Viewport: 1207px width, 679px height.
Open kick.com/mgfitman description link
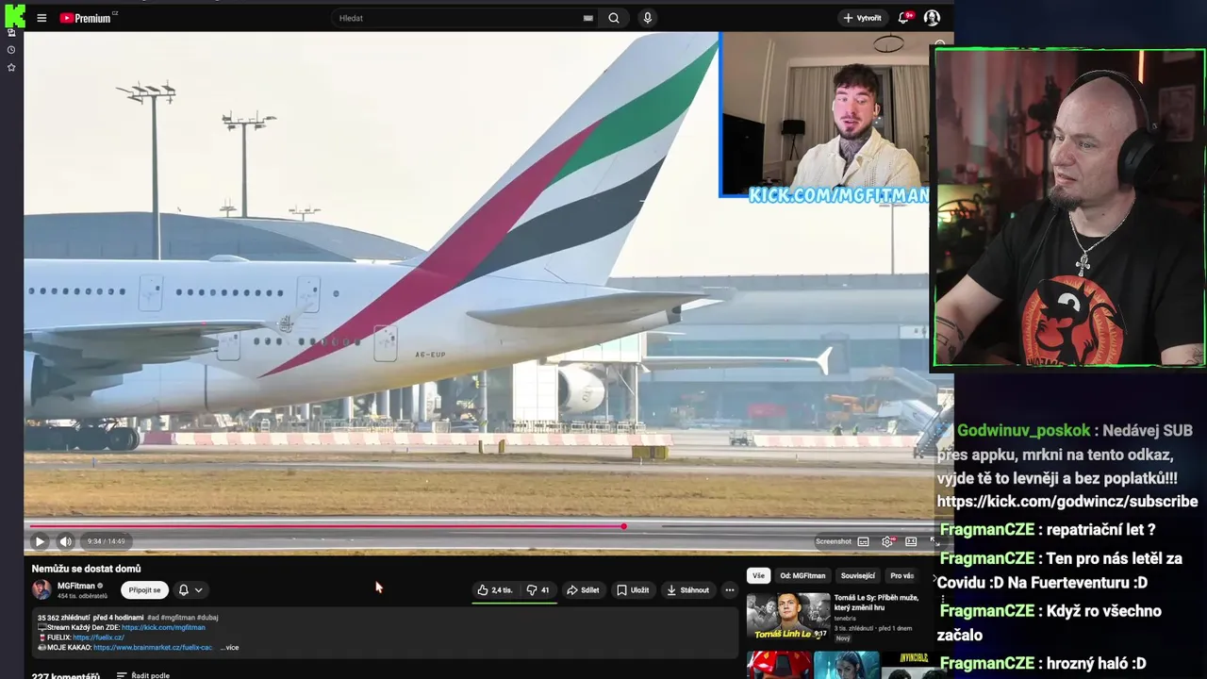pyautogui.click(x=163, y=627)
